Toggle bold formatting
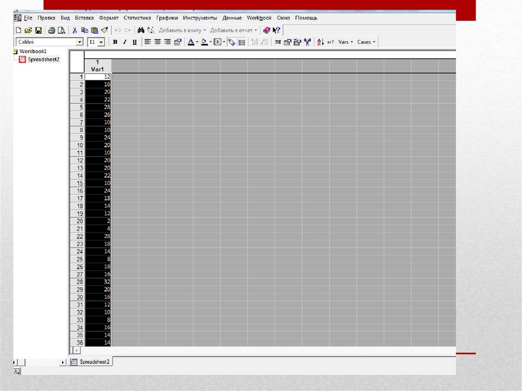This screenshot has width=522, height=391. (115, 42)
